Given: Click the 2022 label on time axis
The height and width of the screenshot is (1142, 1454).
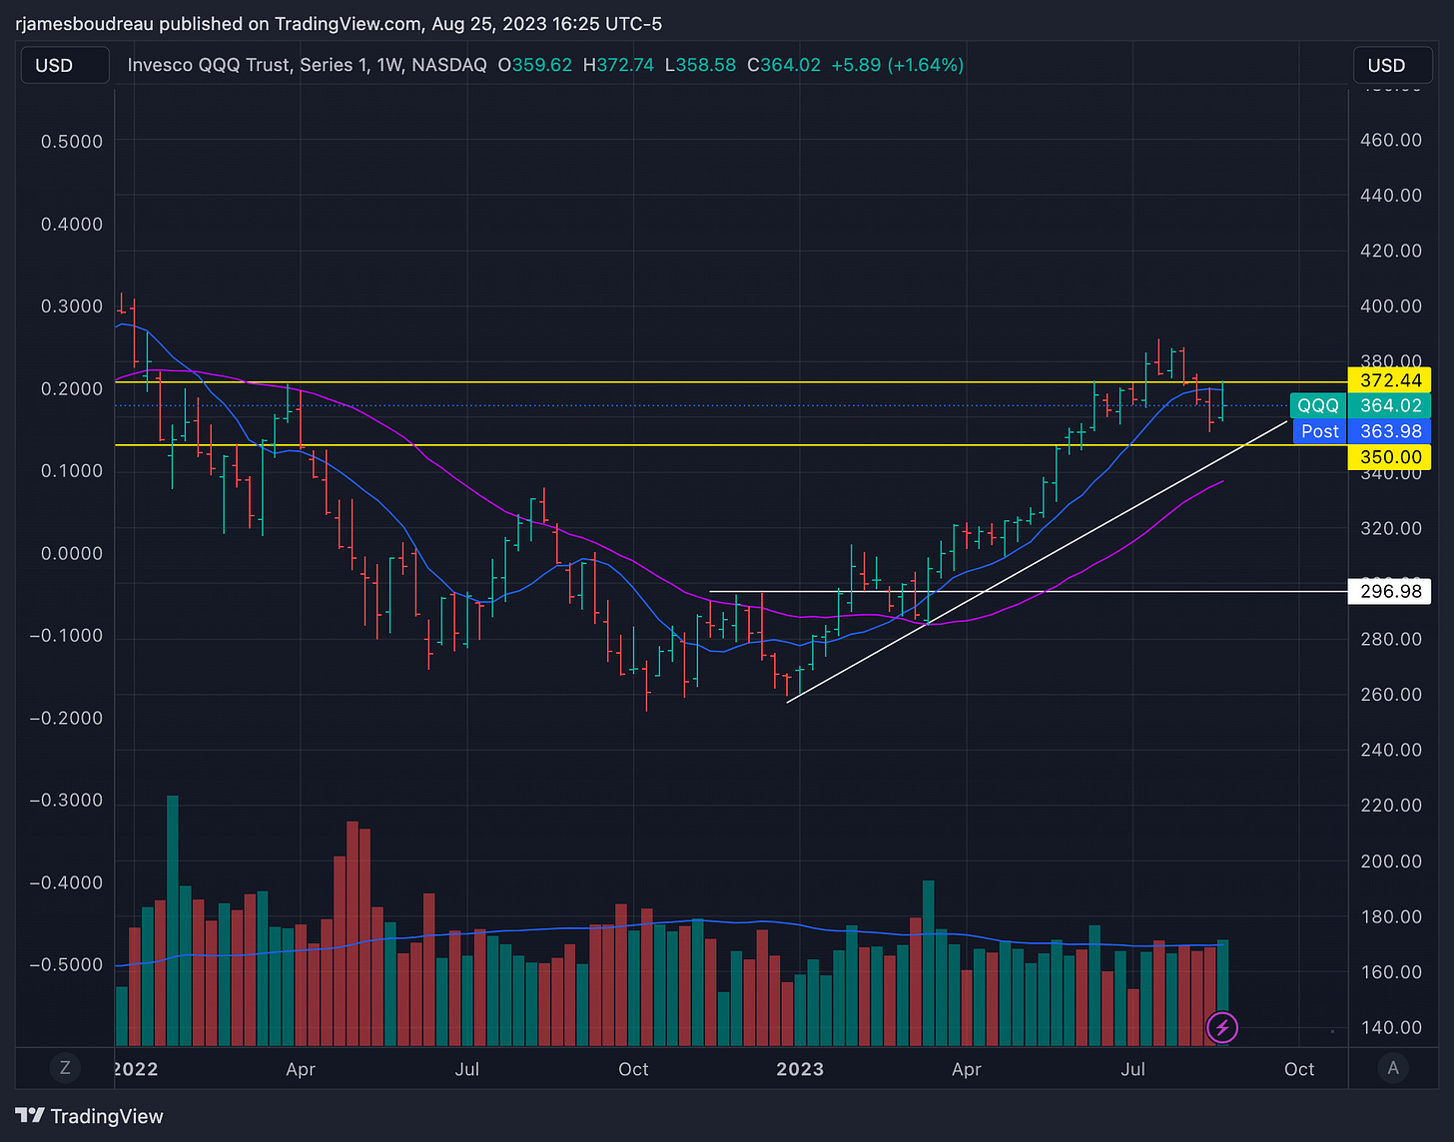Looking at the screenshot, I should [x=135, y=1069].
